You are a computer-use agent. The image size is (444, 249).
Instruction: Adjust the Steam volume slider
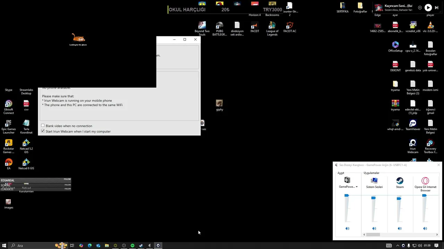click(x=399, y=199)
